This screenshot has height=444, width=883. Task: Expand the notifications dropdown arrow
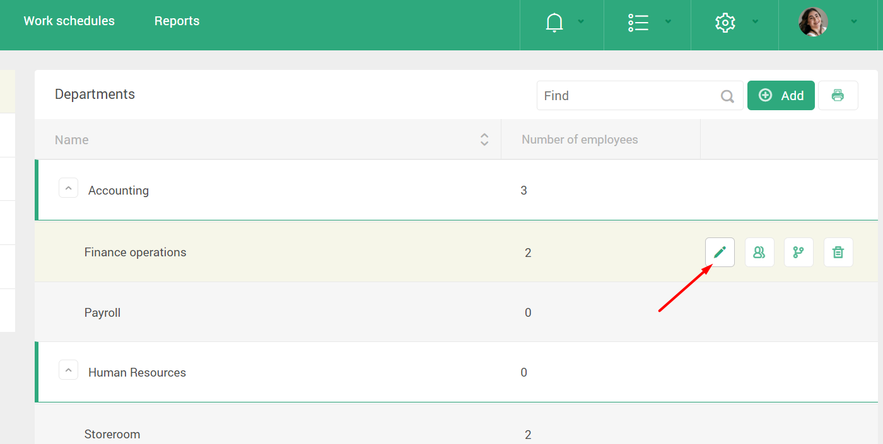pyautogui.click(x=581, y=21)
